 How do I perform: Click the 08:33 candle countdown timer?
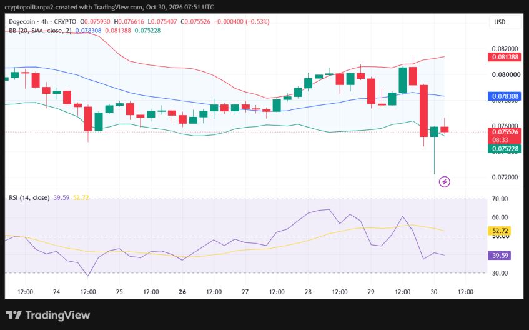(500, 140)
